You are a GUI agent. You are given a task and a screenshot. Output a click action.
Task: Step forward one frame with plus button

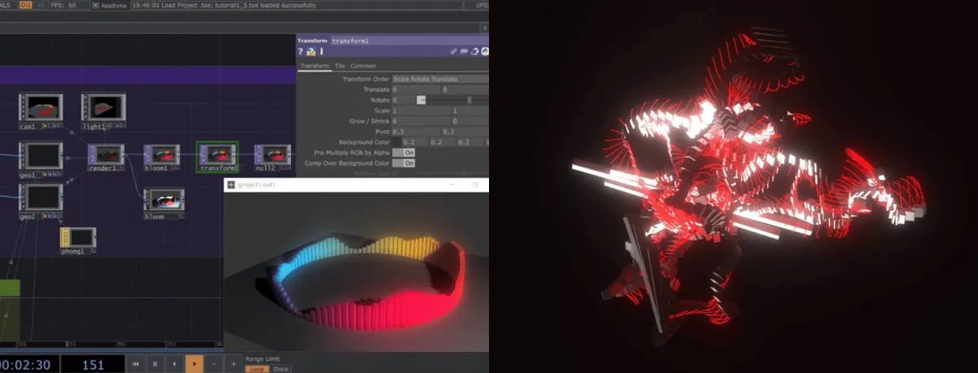point(233,364)
